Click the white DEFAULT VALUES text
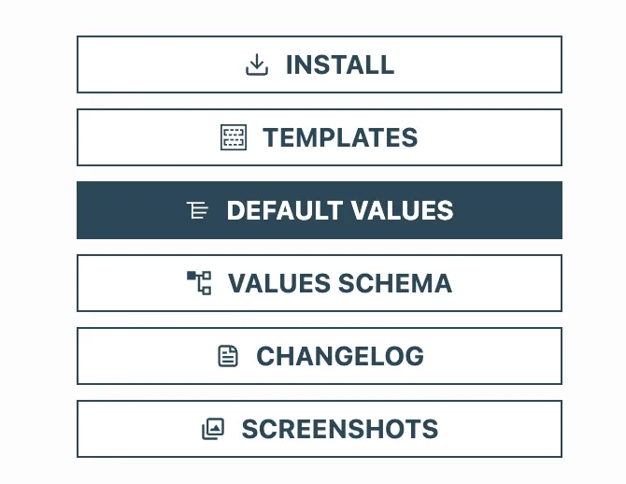 tap(340, 210)
